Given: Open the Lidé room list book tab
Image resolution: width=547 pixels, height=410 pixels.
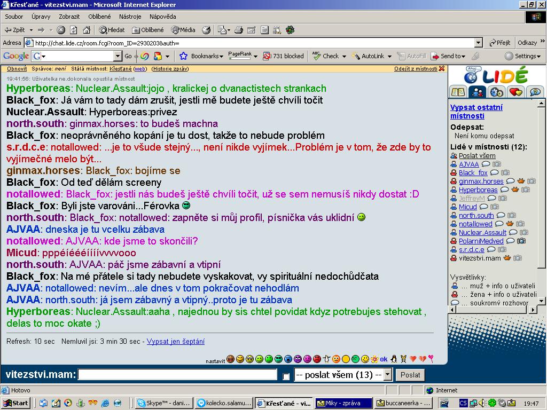Looking at the screenshot, I should pyautogui.click(x=458, y=92).
